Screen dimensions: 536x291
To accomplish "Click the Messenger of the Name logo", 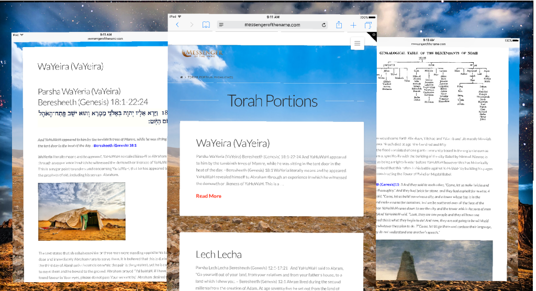I will (204, 53).
